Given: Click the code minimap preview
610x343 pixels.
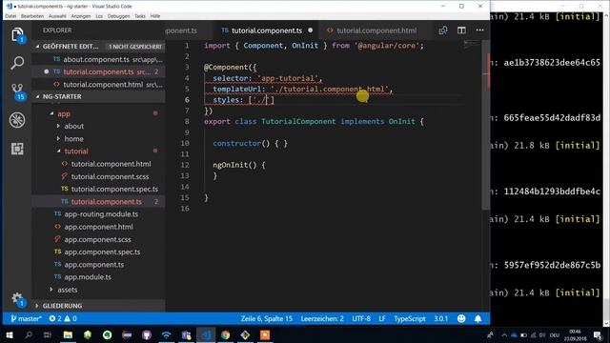Looking at the screenshot, I should click(x=472, y=45).
